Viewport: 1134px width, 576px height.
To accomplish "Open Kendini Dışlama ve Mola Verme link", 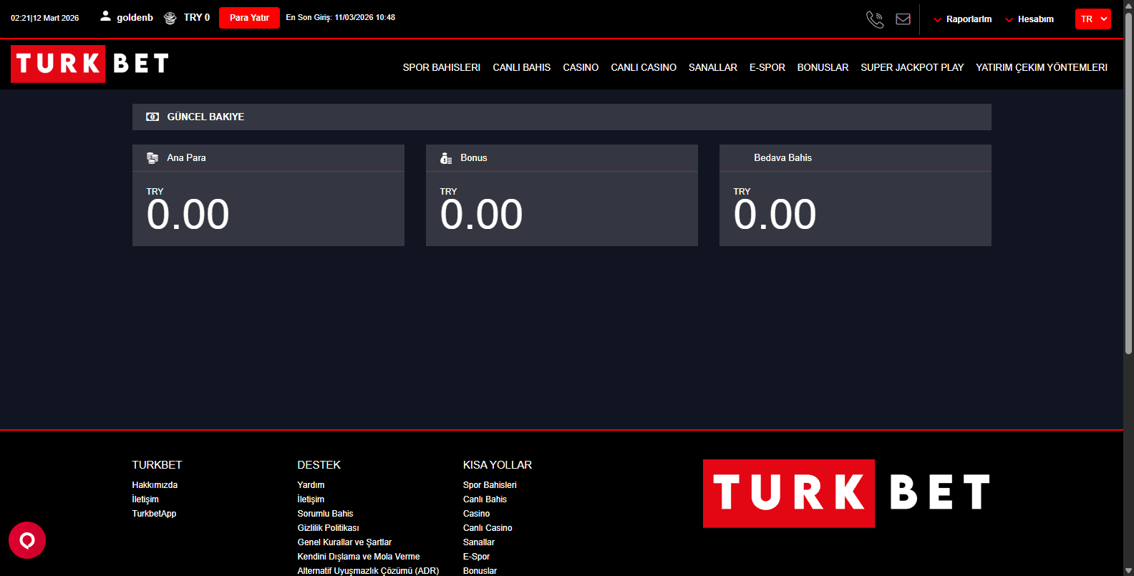I will (x=359, y=557).
